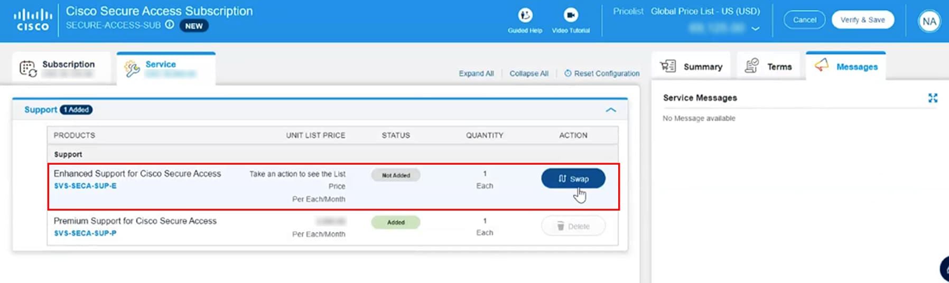The width and height of the screenshot is (949, 283).
Task: Select the Service tab
Action: point(166,68)
